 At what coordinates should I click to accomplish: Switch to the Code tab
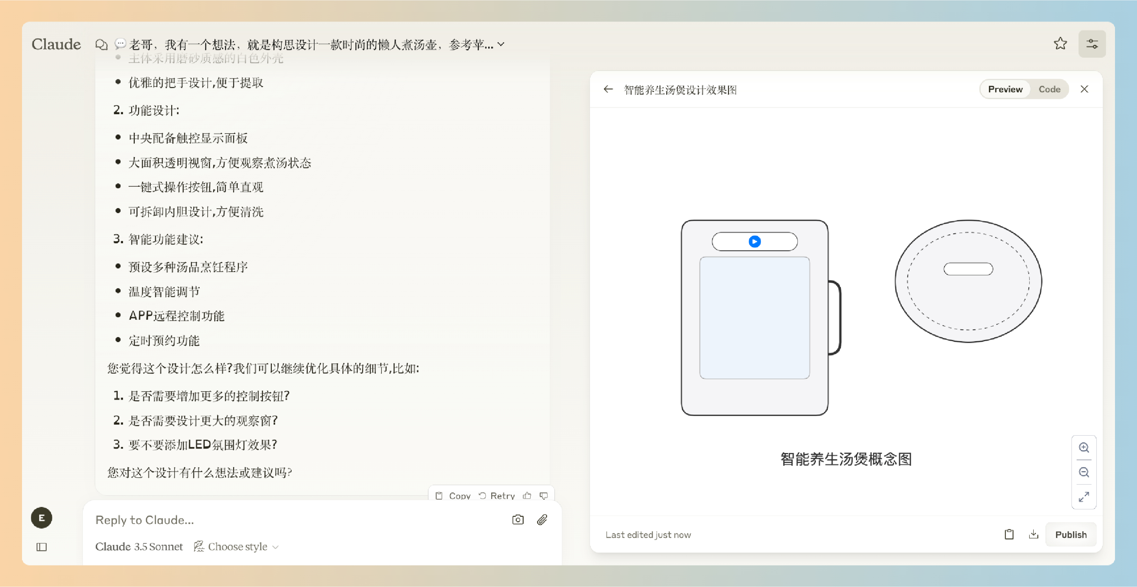1049,89
